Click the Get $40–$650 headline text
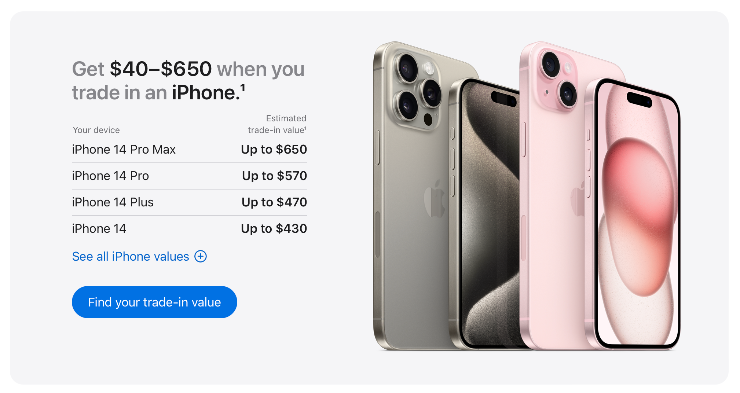The height and width of the screenshot is (393, 740). 188,80
